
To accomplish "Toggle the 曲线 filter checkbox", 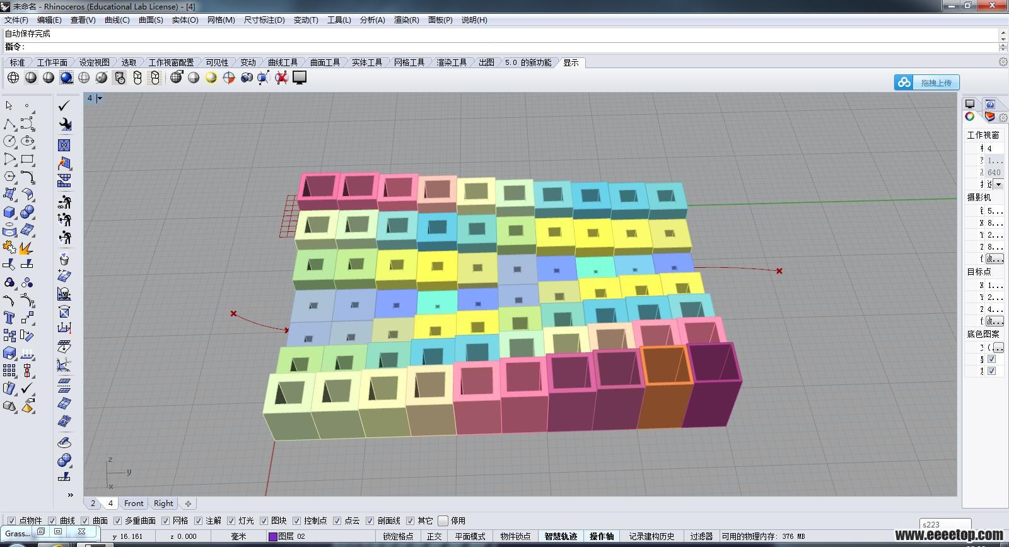I will pyautogui.click(x=52, y=521).
